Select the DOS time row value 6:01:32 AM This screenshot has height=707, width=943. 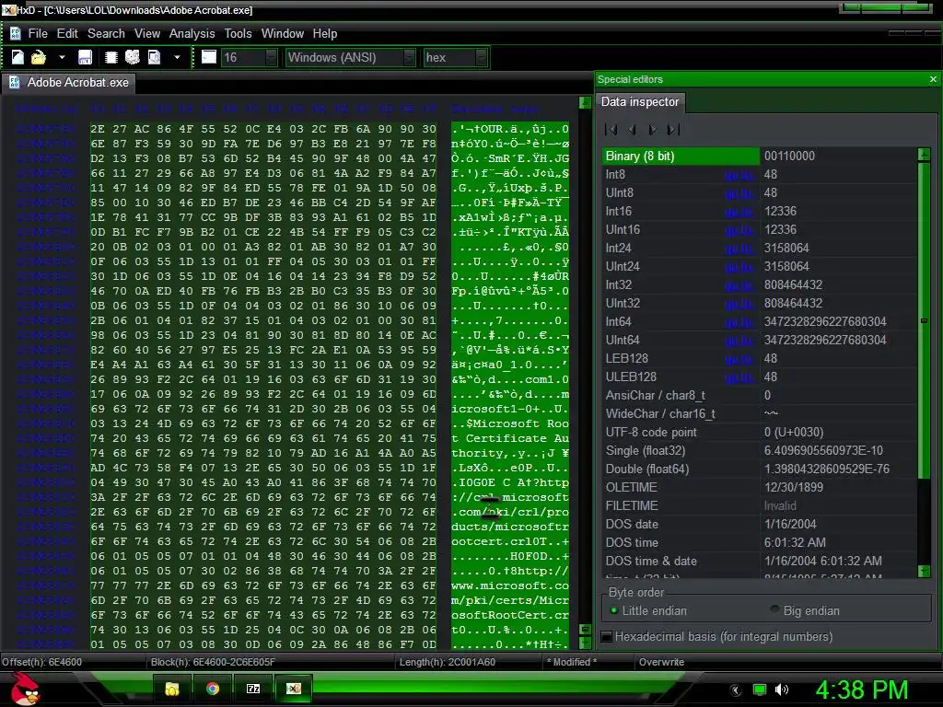(x=838, y=543)
